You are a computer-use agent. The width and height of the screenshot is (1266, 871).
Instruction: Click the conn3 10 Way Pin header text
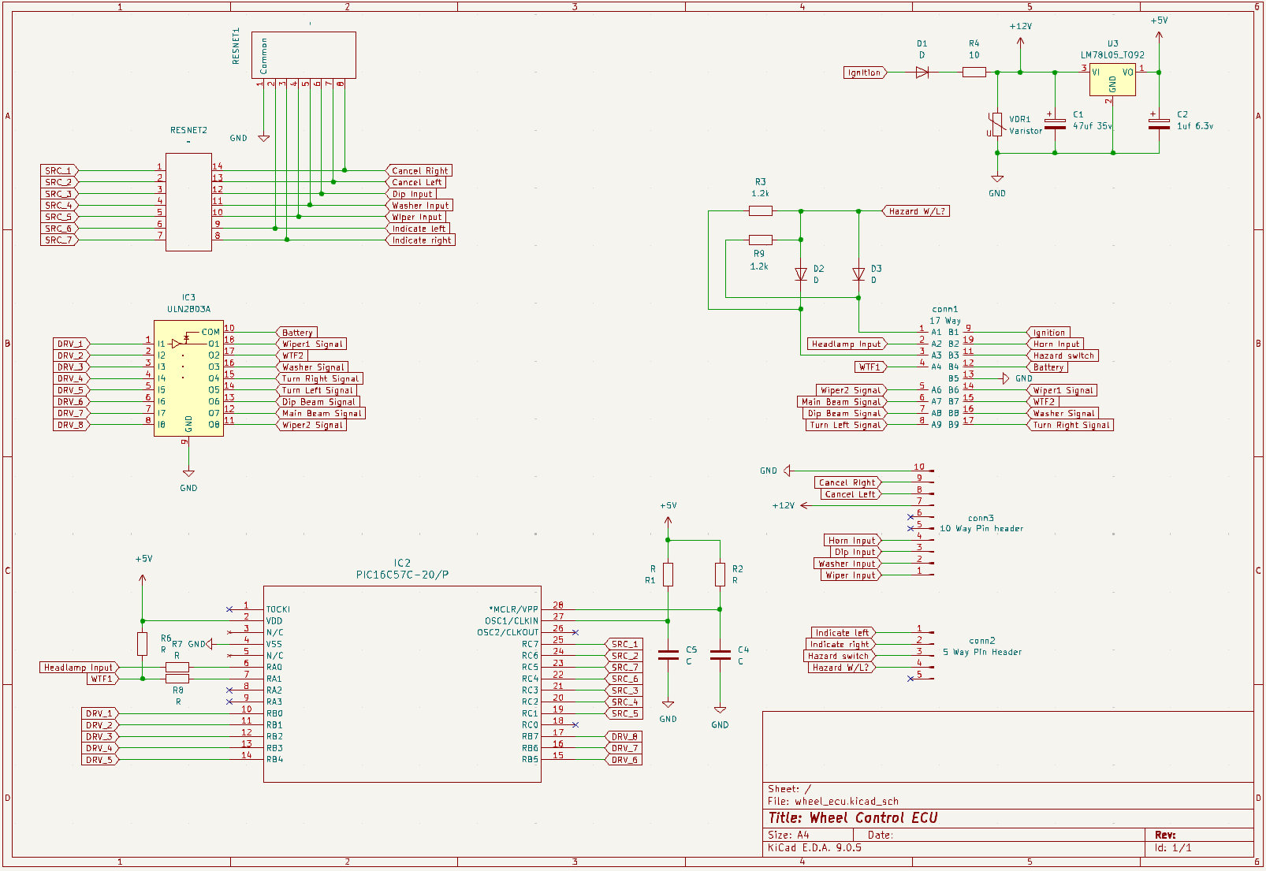[x=981, y=529]
